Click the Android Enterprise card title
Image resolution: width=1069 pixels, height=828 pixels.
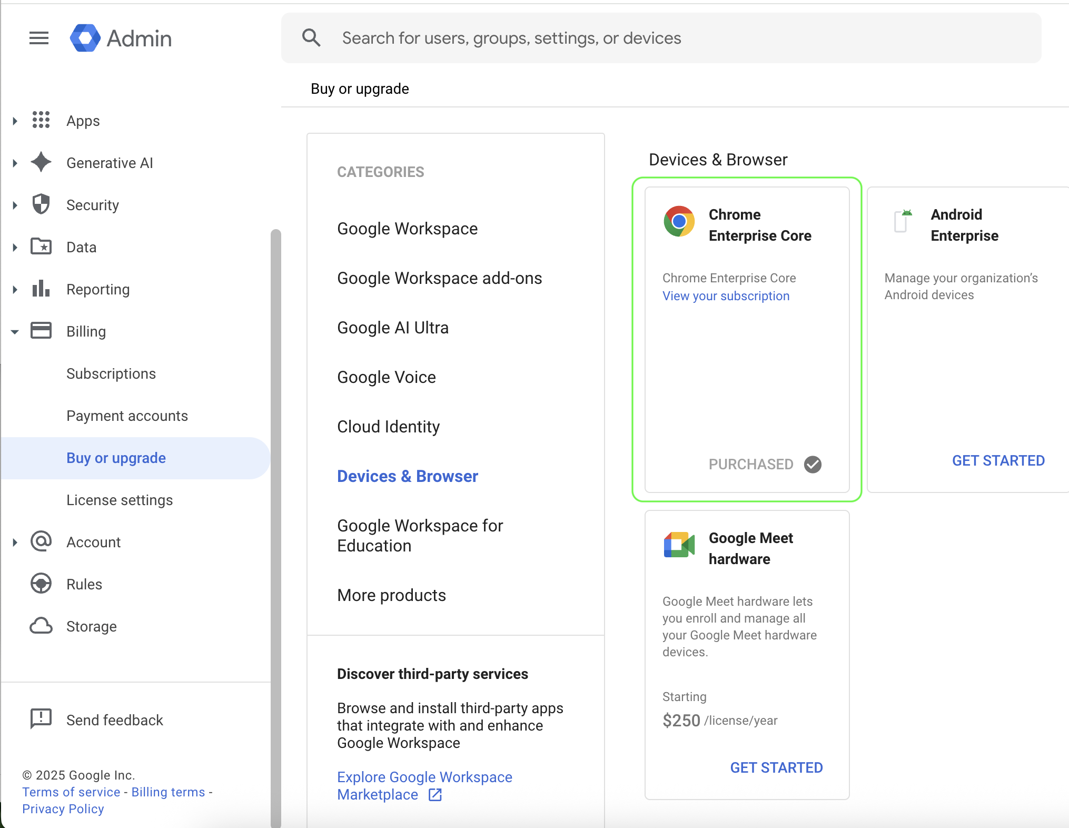tap(964, 225)
